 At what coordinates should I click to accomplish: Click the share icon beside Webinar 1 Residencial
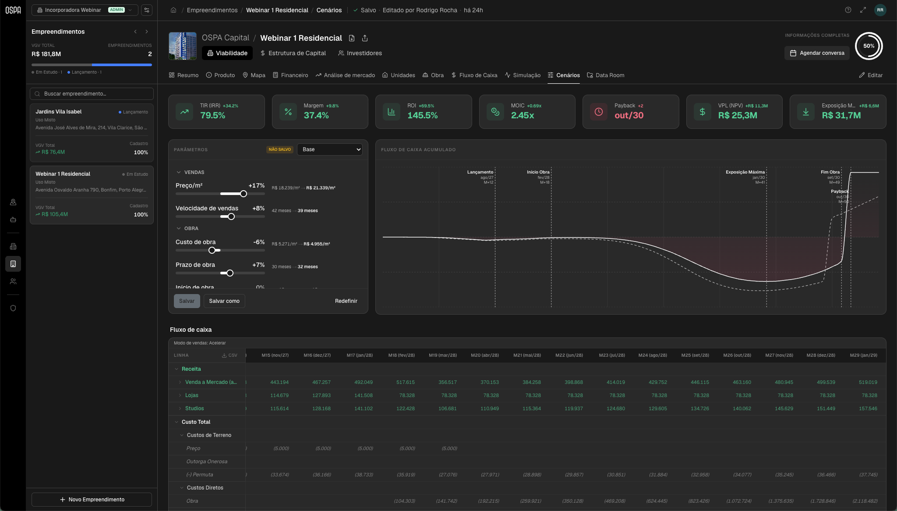tap(365, 38)
